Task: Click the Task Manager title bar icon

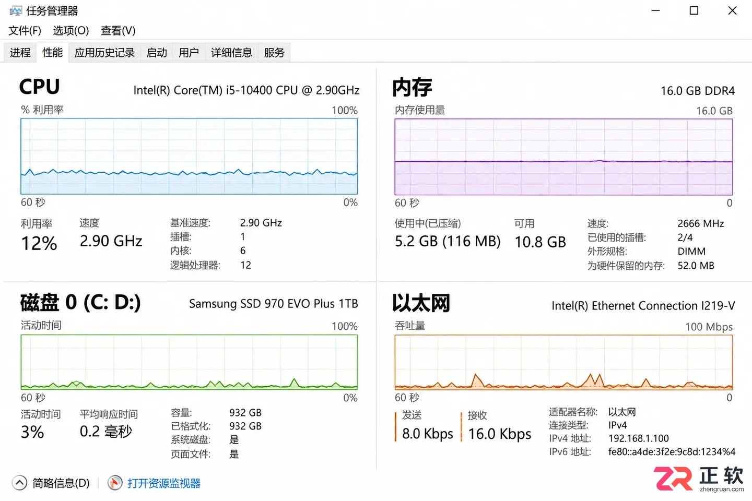Action: pos(16,10)
